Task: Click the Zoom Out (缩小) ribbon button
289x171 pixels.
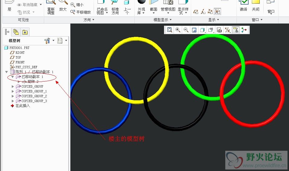Action: [77, 5]
